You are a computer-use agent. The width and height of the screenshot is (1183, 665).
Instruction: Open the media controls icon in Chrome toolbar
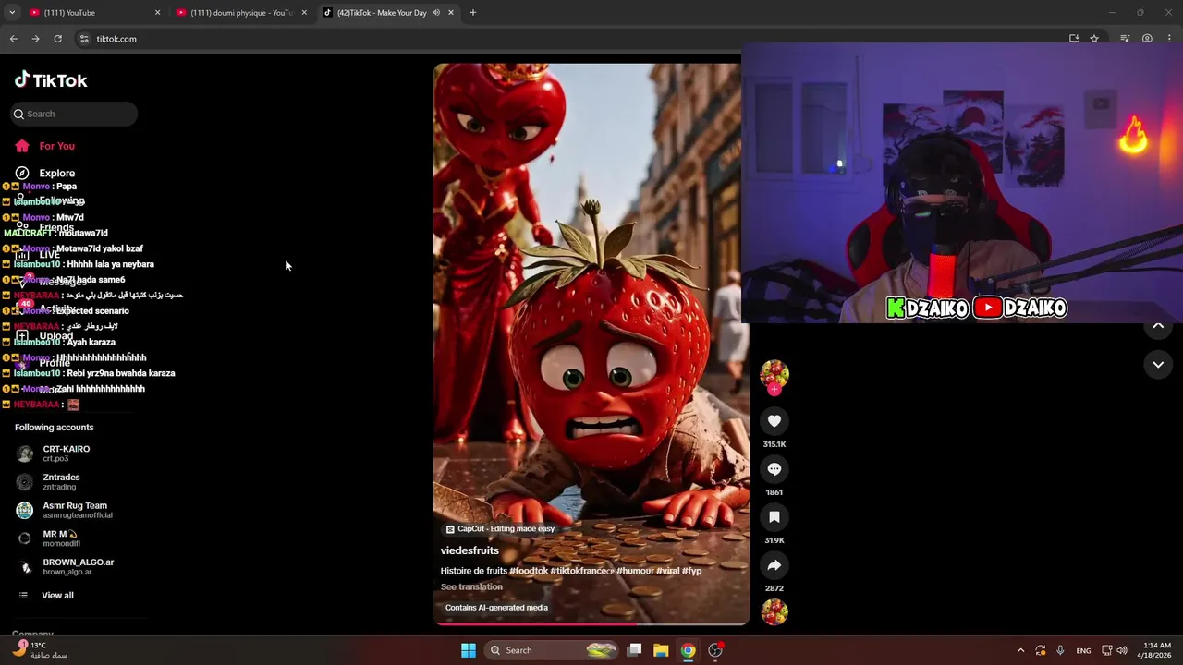[1125, 39]
